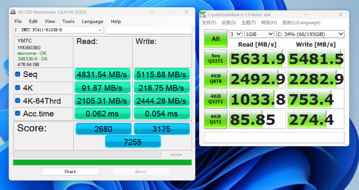Click the Start button in AS SSD
This screenshot has width=359, height=190.
(70, 171)
